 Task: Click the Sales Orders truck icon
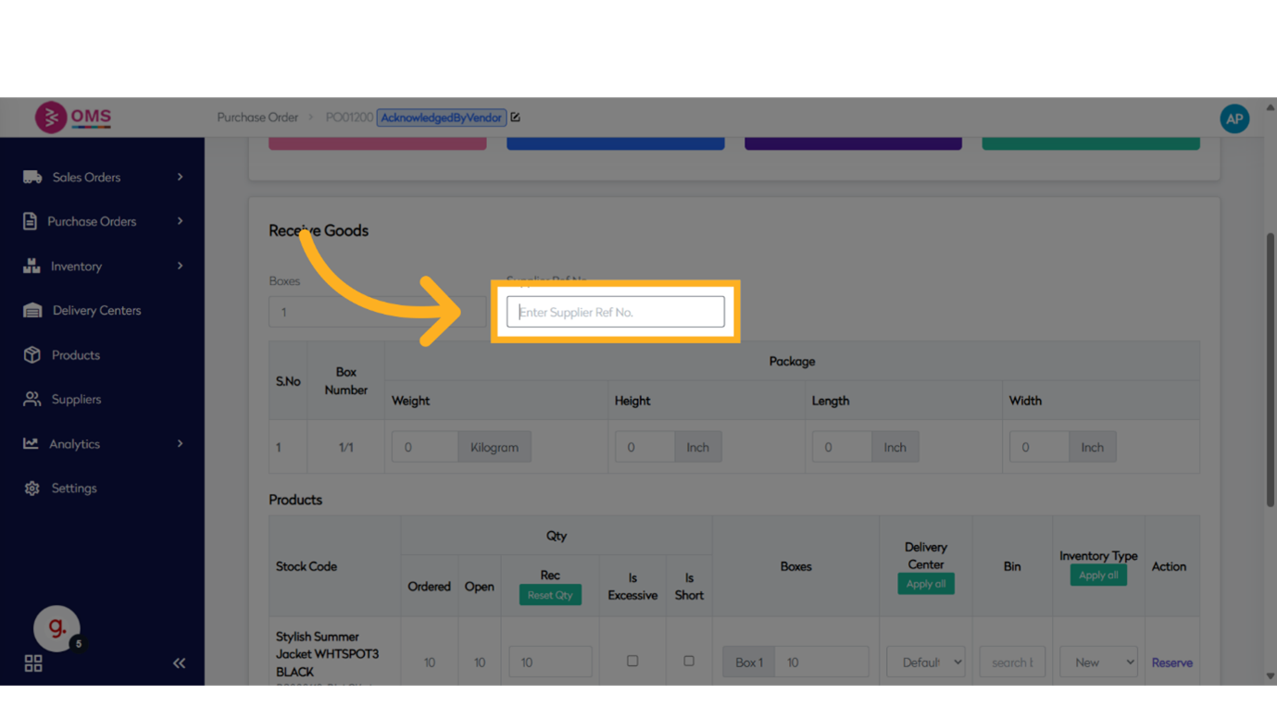click(x=32, y=177)
